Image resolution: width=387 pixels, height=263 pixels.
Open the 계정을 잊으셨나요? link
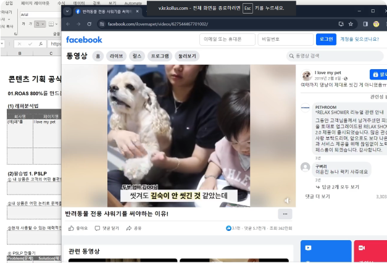point(359,39)
